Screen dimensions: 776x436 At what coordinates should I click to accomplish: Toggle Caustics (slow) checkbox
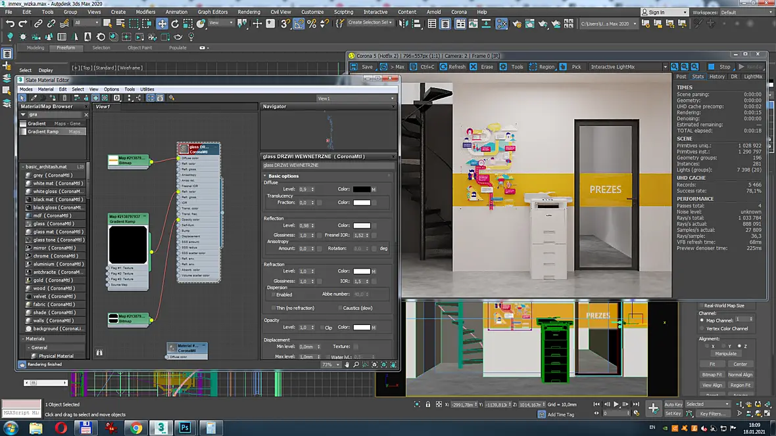tap(340, 308)
